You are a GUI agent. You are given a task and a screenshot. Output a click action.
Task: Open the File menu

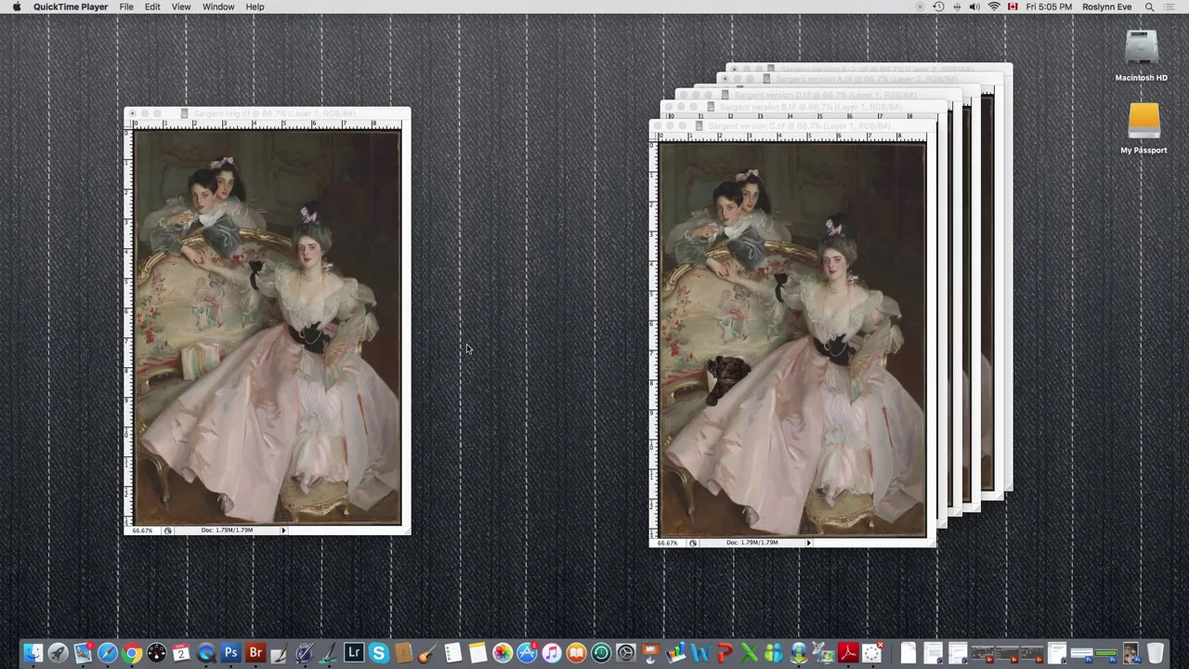[126, 7]
